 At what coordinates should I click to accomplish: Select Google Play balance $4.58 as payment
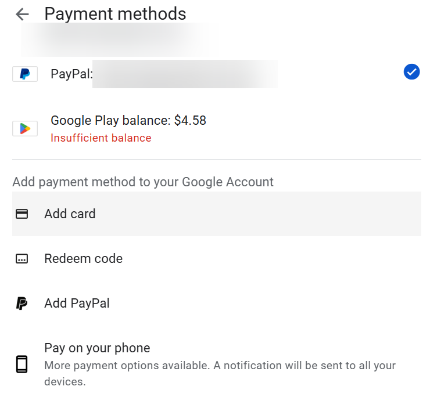217,129
